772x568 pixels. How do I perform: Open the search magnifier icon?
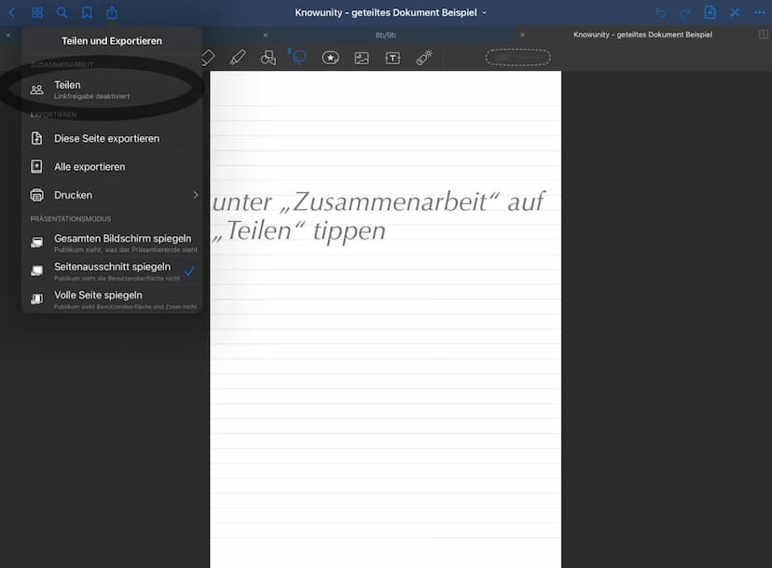62,13
